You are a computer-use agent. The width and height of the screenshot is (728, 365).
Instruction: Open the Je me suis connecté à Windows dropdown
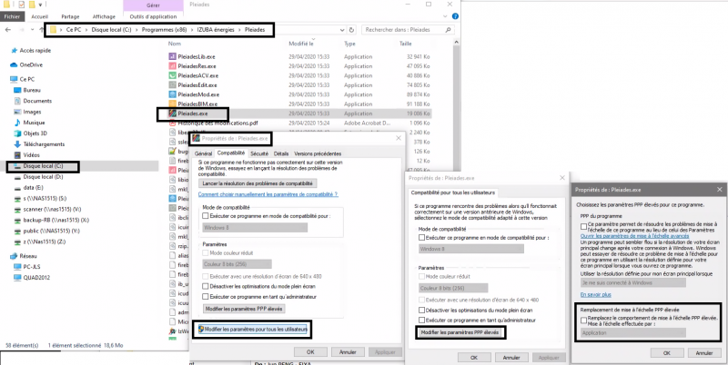pos(633,283)
